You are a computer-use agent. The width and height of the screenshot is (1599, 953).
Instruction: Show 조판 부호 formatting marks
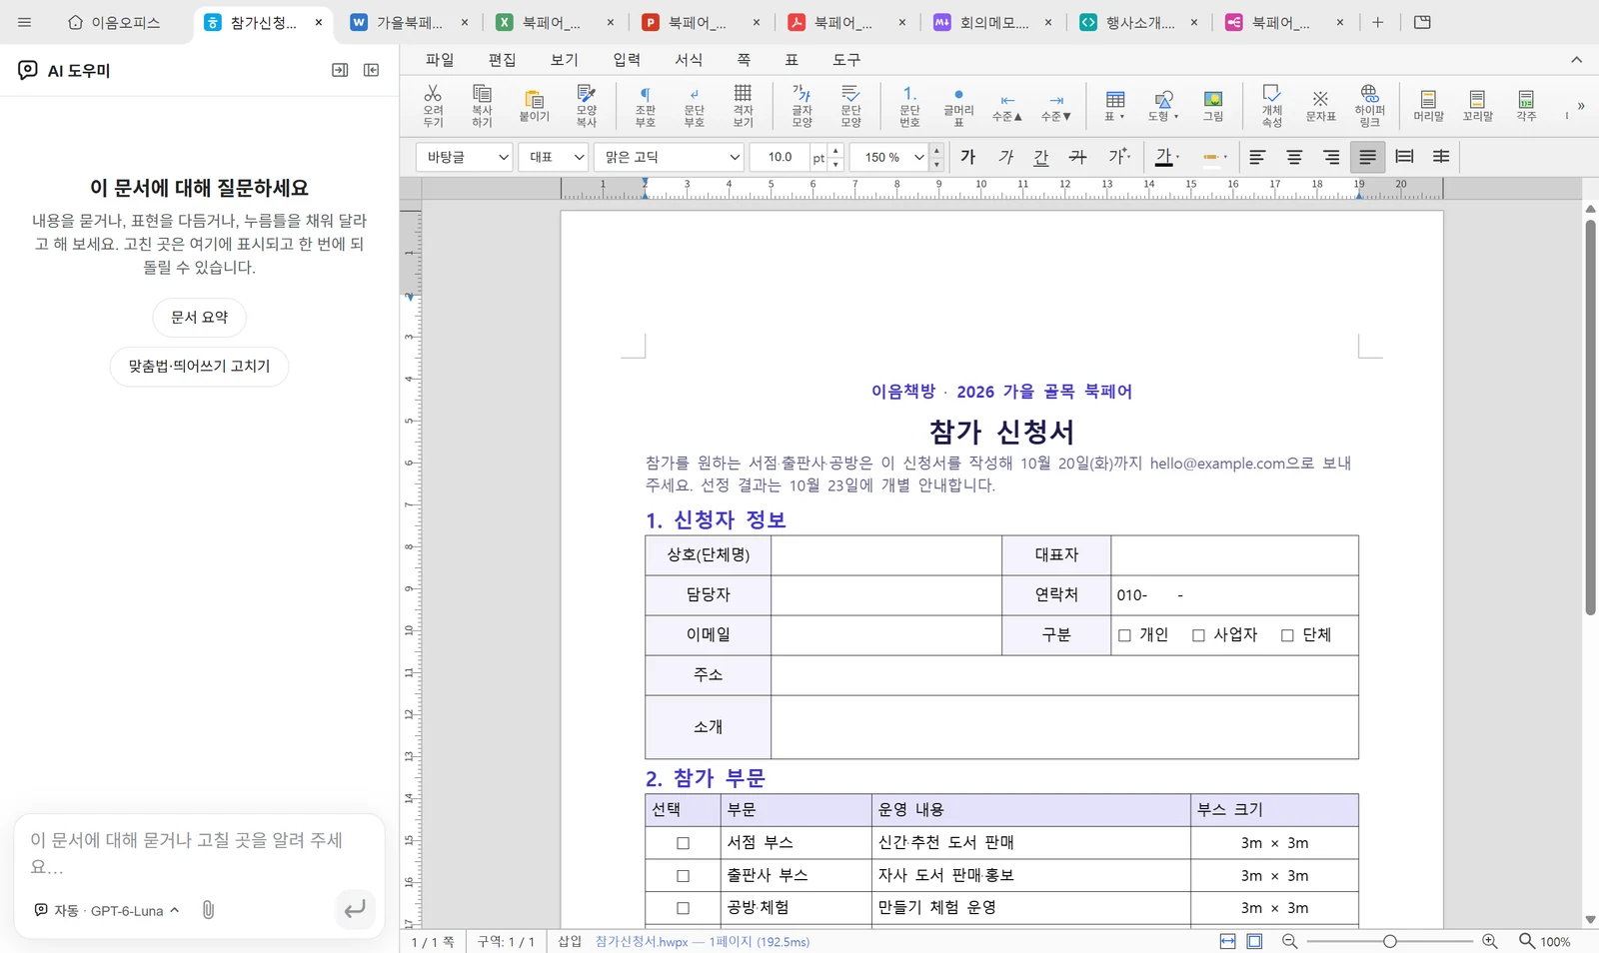pos(646,105)
